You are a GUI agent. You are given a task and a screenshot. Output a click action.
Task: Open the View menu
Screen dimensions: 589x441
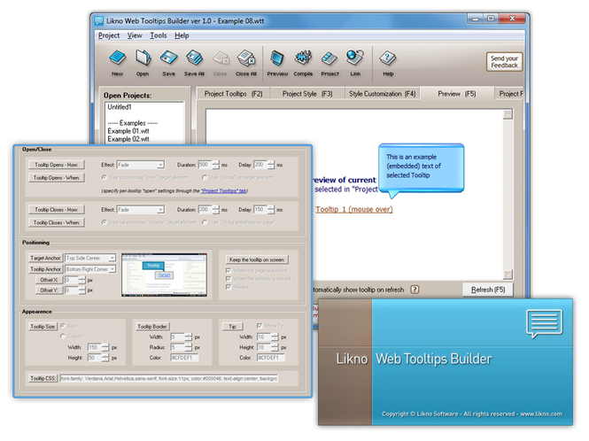coord(135,35)
